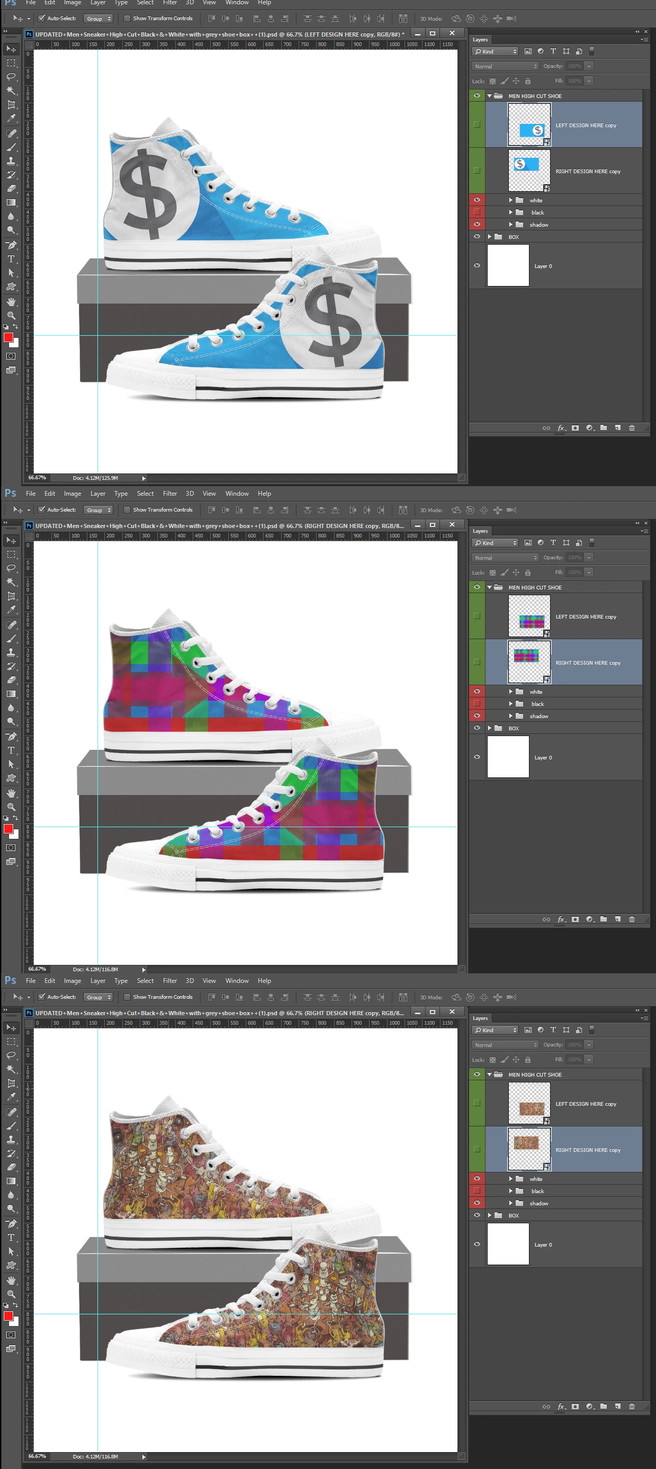Select the Type tool in plaid shoe window
This screenshot has height=1469, width=656.
coord(11,750)
